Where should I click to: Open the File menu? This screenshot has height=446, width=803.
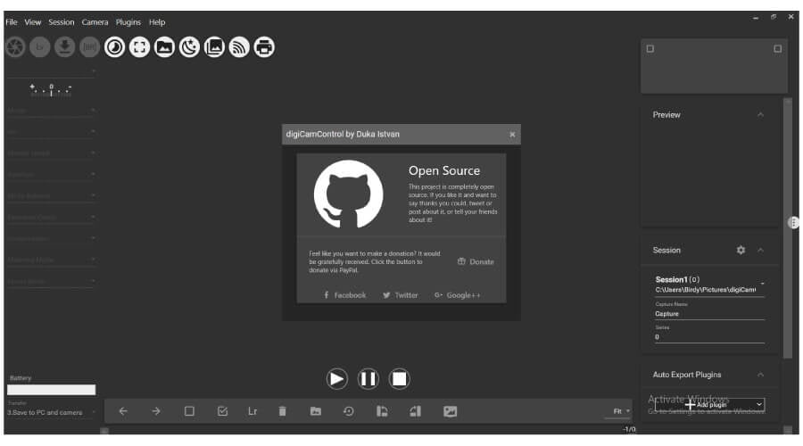pyautogui.click(x=12, y=22)
